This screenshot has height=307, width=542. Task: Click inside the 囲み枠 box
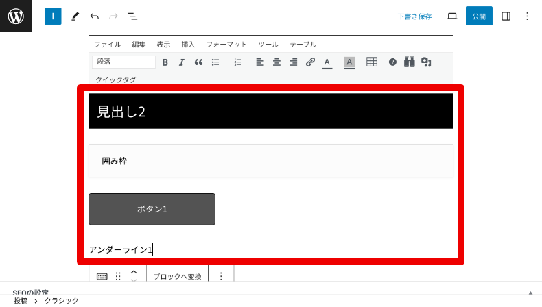tap(270, 161)
